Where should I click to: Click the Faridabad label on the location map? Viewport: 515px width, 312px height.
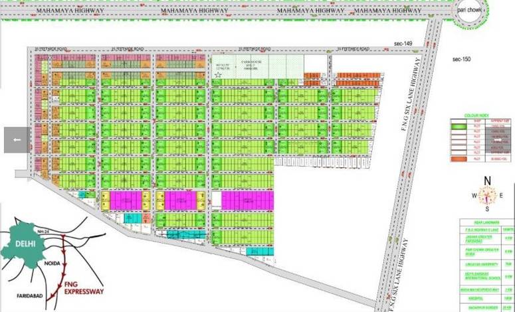[29, 293]
